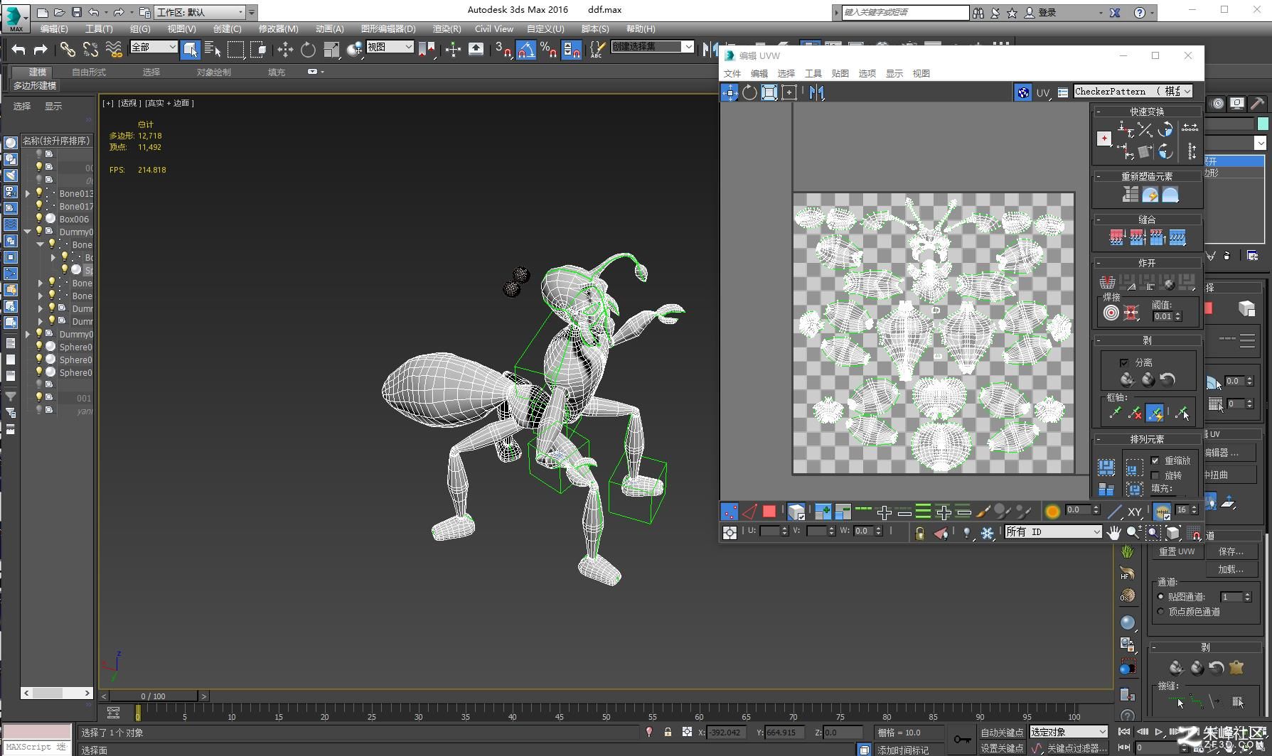1272x756 pixels.
Task: Select Move tool in Edit UVW window
Action: tap(729, 92)
